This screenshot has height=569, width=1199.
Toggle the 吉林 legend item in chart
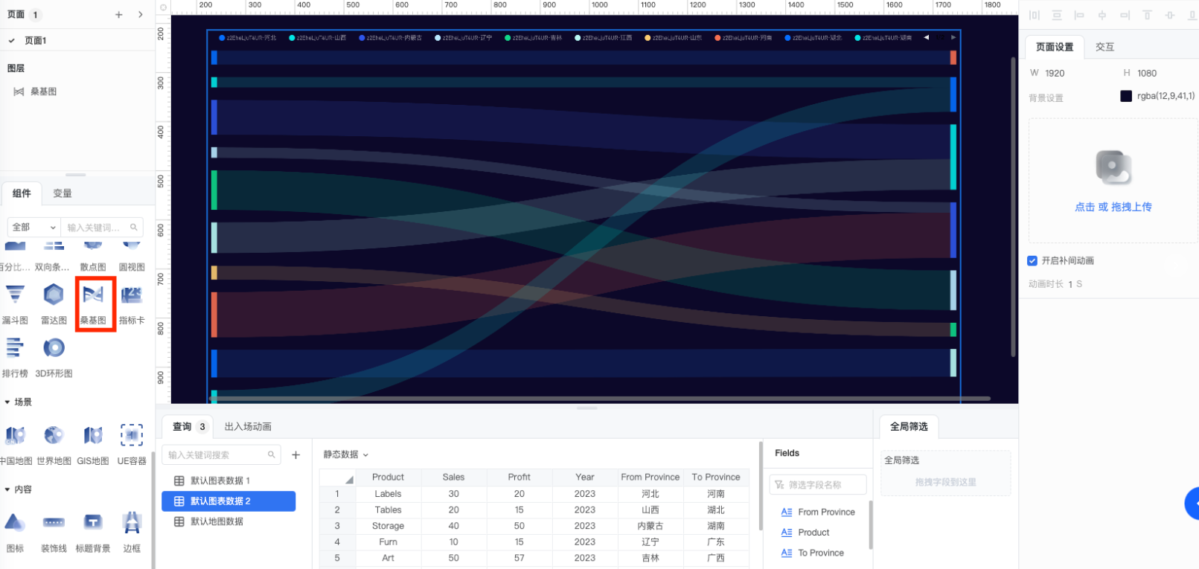pos(534,38)
